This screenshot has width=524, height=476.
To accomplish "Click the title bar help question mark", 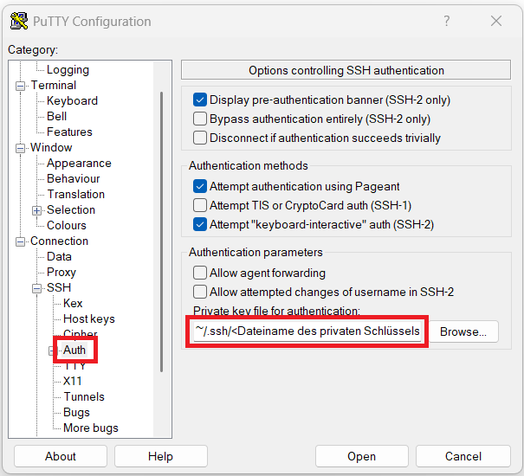I will 446,21.
